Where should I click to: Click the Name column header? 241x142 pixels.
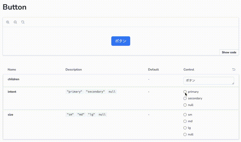12,70
